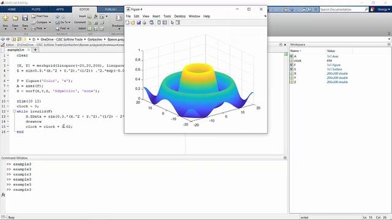The height and width of the screenshot is (220, 392).
Task: Click the New file plus icon
Action: 6,18
